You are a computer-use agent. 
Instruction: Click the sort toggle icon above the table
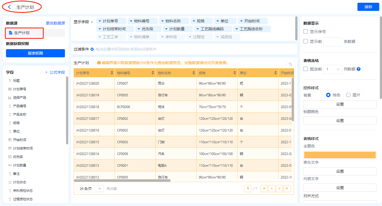291,64
